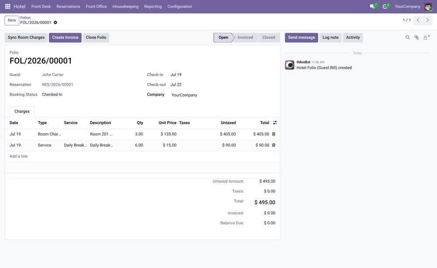437x268 pixels.
Task: Open the activities clock icon
Action: pos(385,6)
